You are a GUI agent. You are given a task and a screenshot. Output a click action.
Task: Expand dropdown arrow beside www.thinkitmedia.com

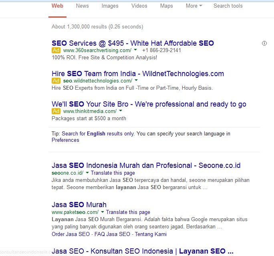pos(121,111)
